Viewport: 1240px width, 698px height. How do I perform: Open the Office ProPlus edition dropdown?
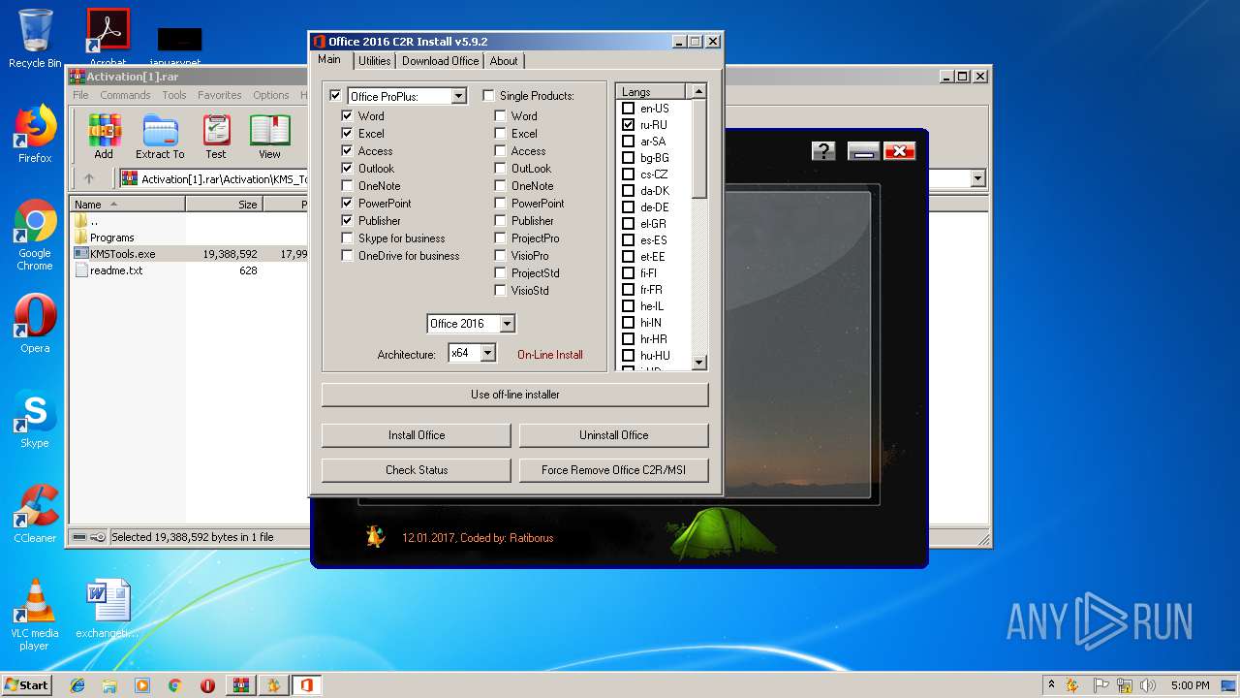click(x=459, y=96)
